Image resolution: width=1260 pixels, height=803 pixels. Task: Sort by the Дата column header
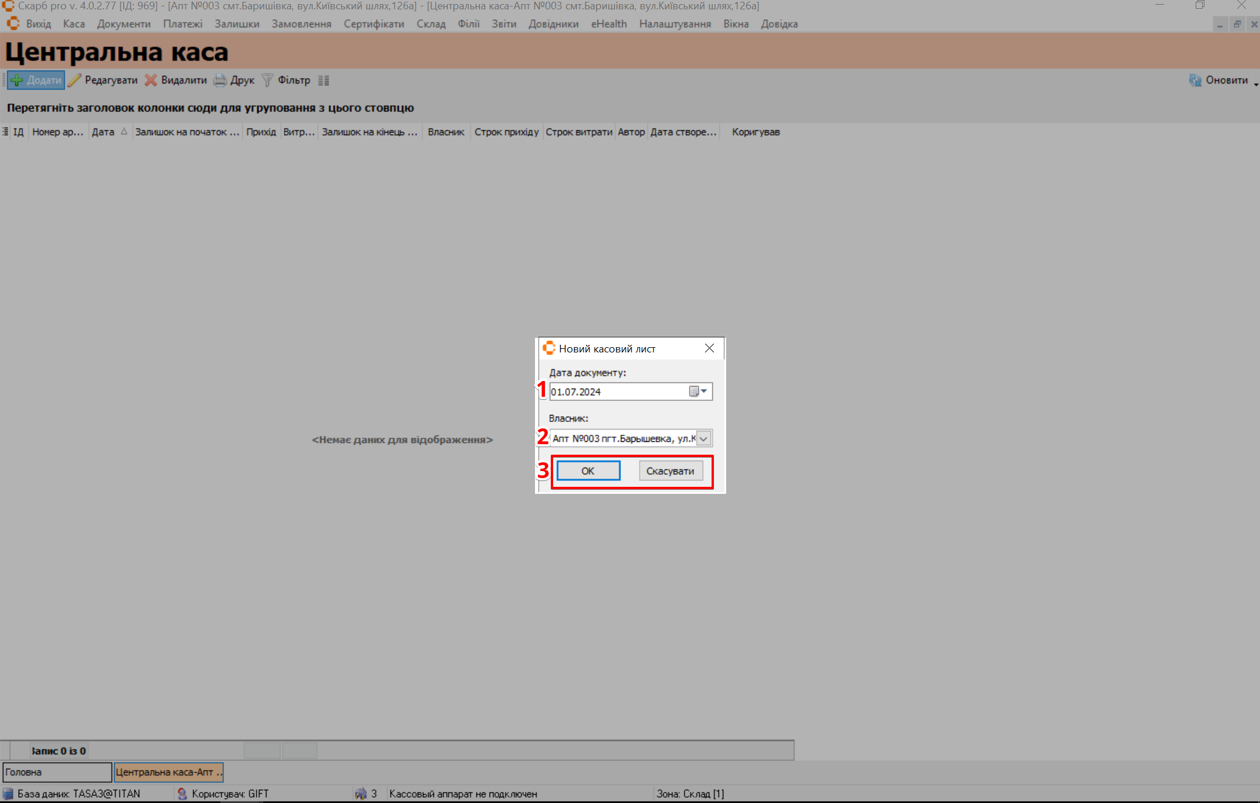(x=103, y=132)
